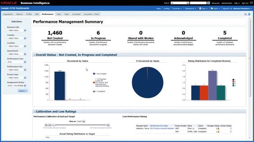Click the button right of the calibration slider

pos(108,125)
